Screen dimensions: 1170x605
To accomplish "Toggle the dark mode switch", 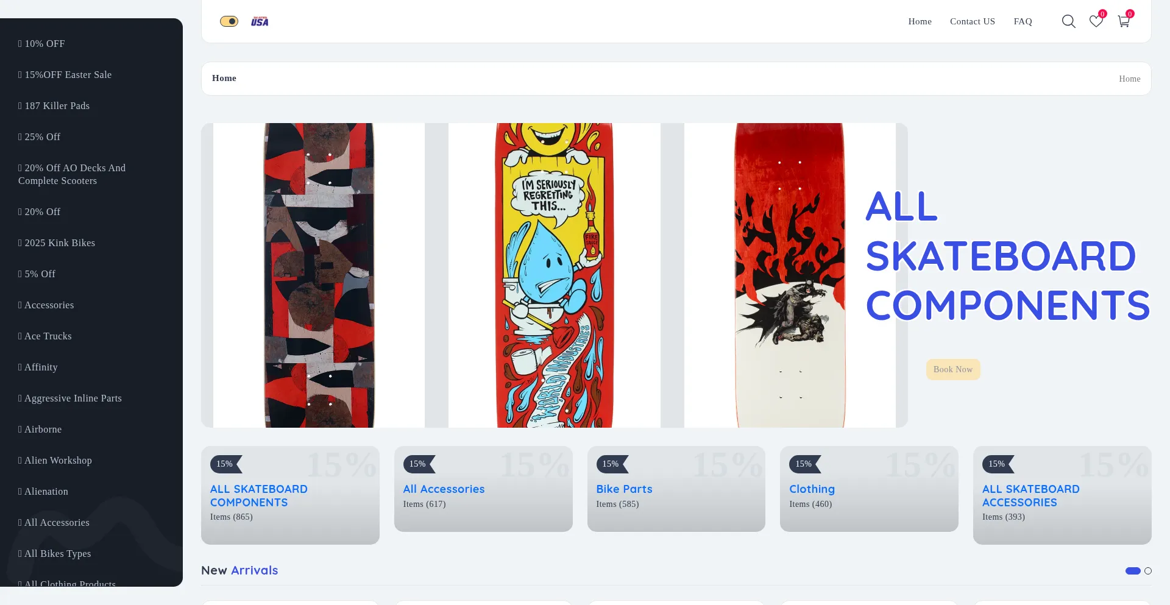I will point(229,21).
